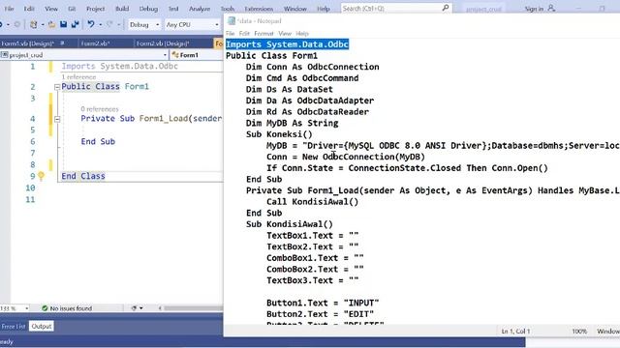Screen dimensions: 620x348
Task: Click 'Button1.Text = "INPUT"' line in Notepad
Action: click(x=323, y=303)
